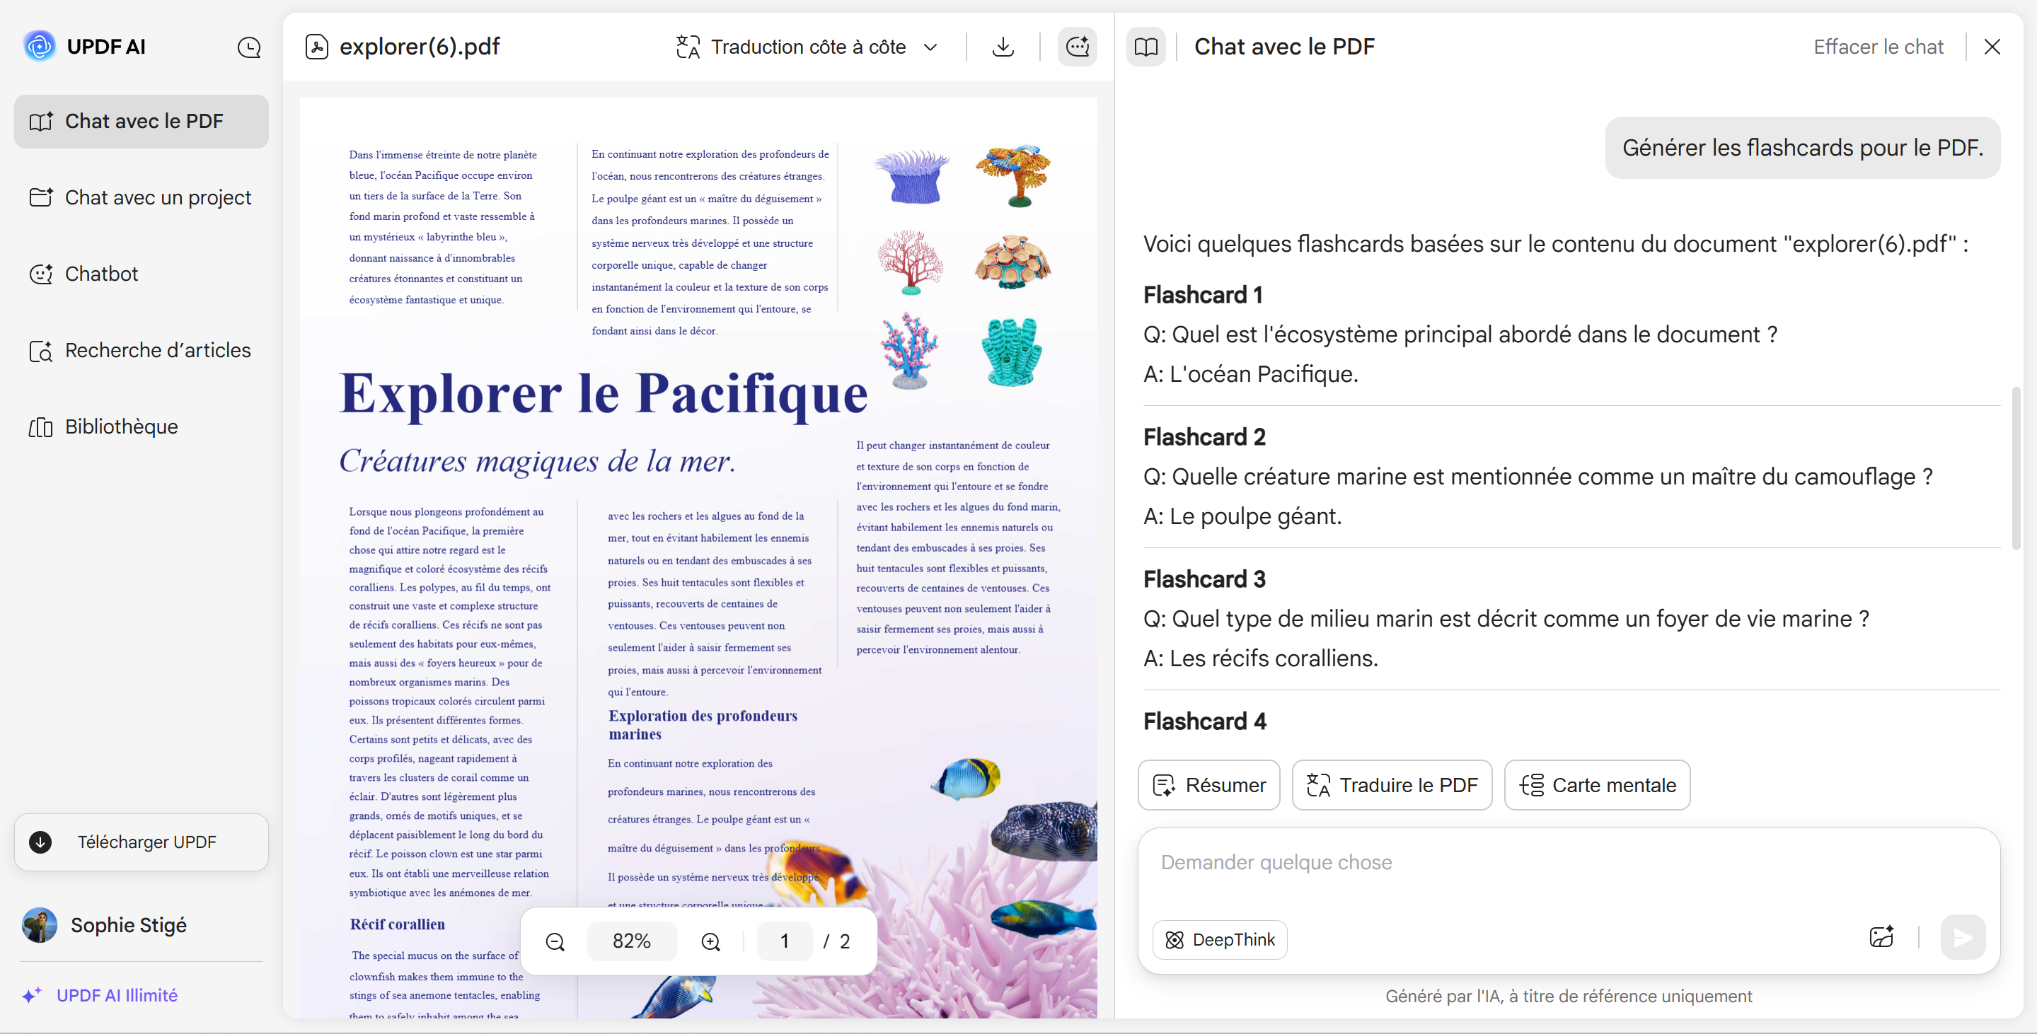Click the Généré par l'IA disclaimer text

coord(1569,997)
